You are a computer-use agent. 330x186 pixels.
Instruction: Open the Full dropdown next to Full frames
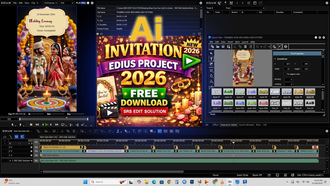[67, 3]
